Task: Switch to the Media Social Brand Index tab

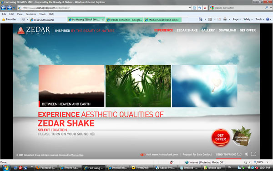Action: (x=163, y=20)
